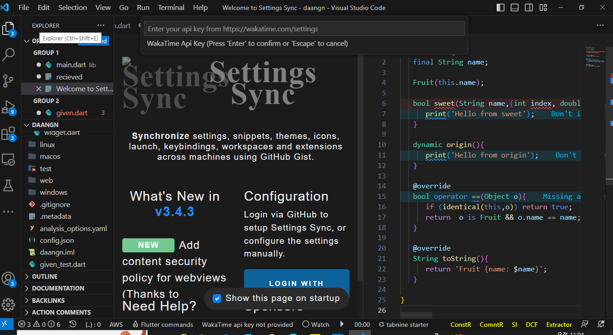Open the .gitignore file
This screenshot has height=335, width=613.
tap(68, 204)
